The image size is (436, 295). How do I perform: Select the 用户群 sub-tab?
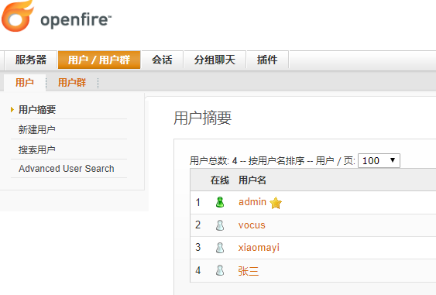[x=72, y=83]
